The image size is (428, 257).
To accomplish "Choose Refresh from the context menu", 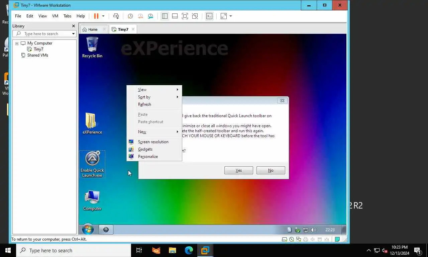I will [x=154, y=104].
